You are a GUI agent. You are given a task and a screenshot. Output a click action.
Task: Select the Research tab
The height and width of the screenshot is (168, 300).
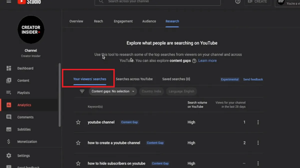[172, 21]
